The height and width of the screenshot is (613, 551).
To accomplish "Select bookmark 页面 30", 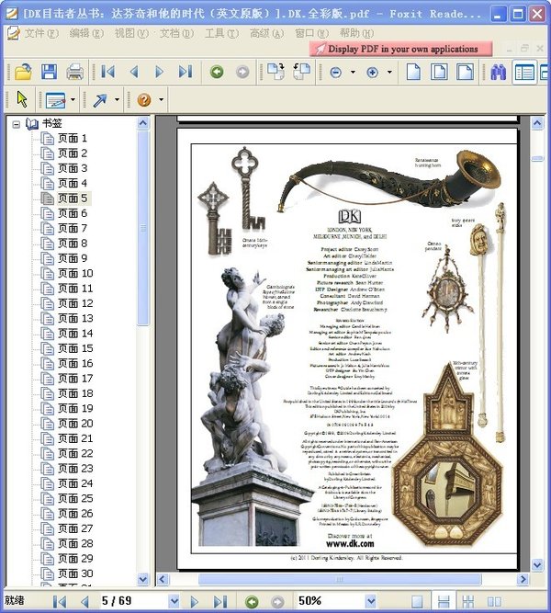I will [x=75, y=573].
